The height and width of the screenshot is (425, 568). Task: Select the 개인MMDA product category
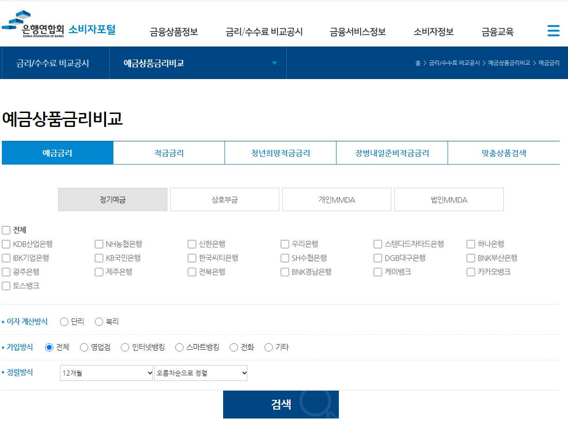[337, 199]
